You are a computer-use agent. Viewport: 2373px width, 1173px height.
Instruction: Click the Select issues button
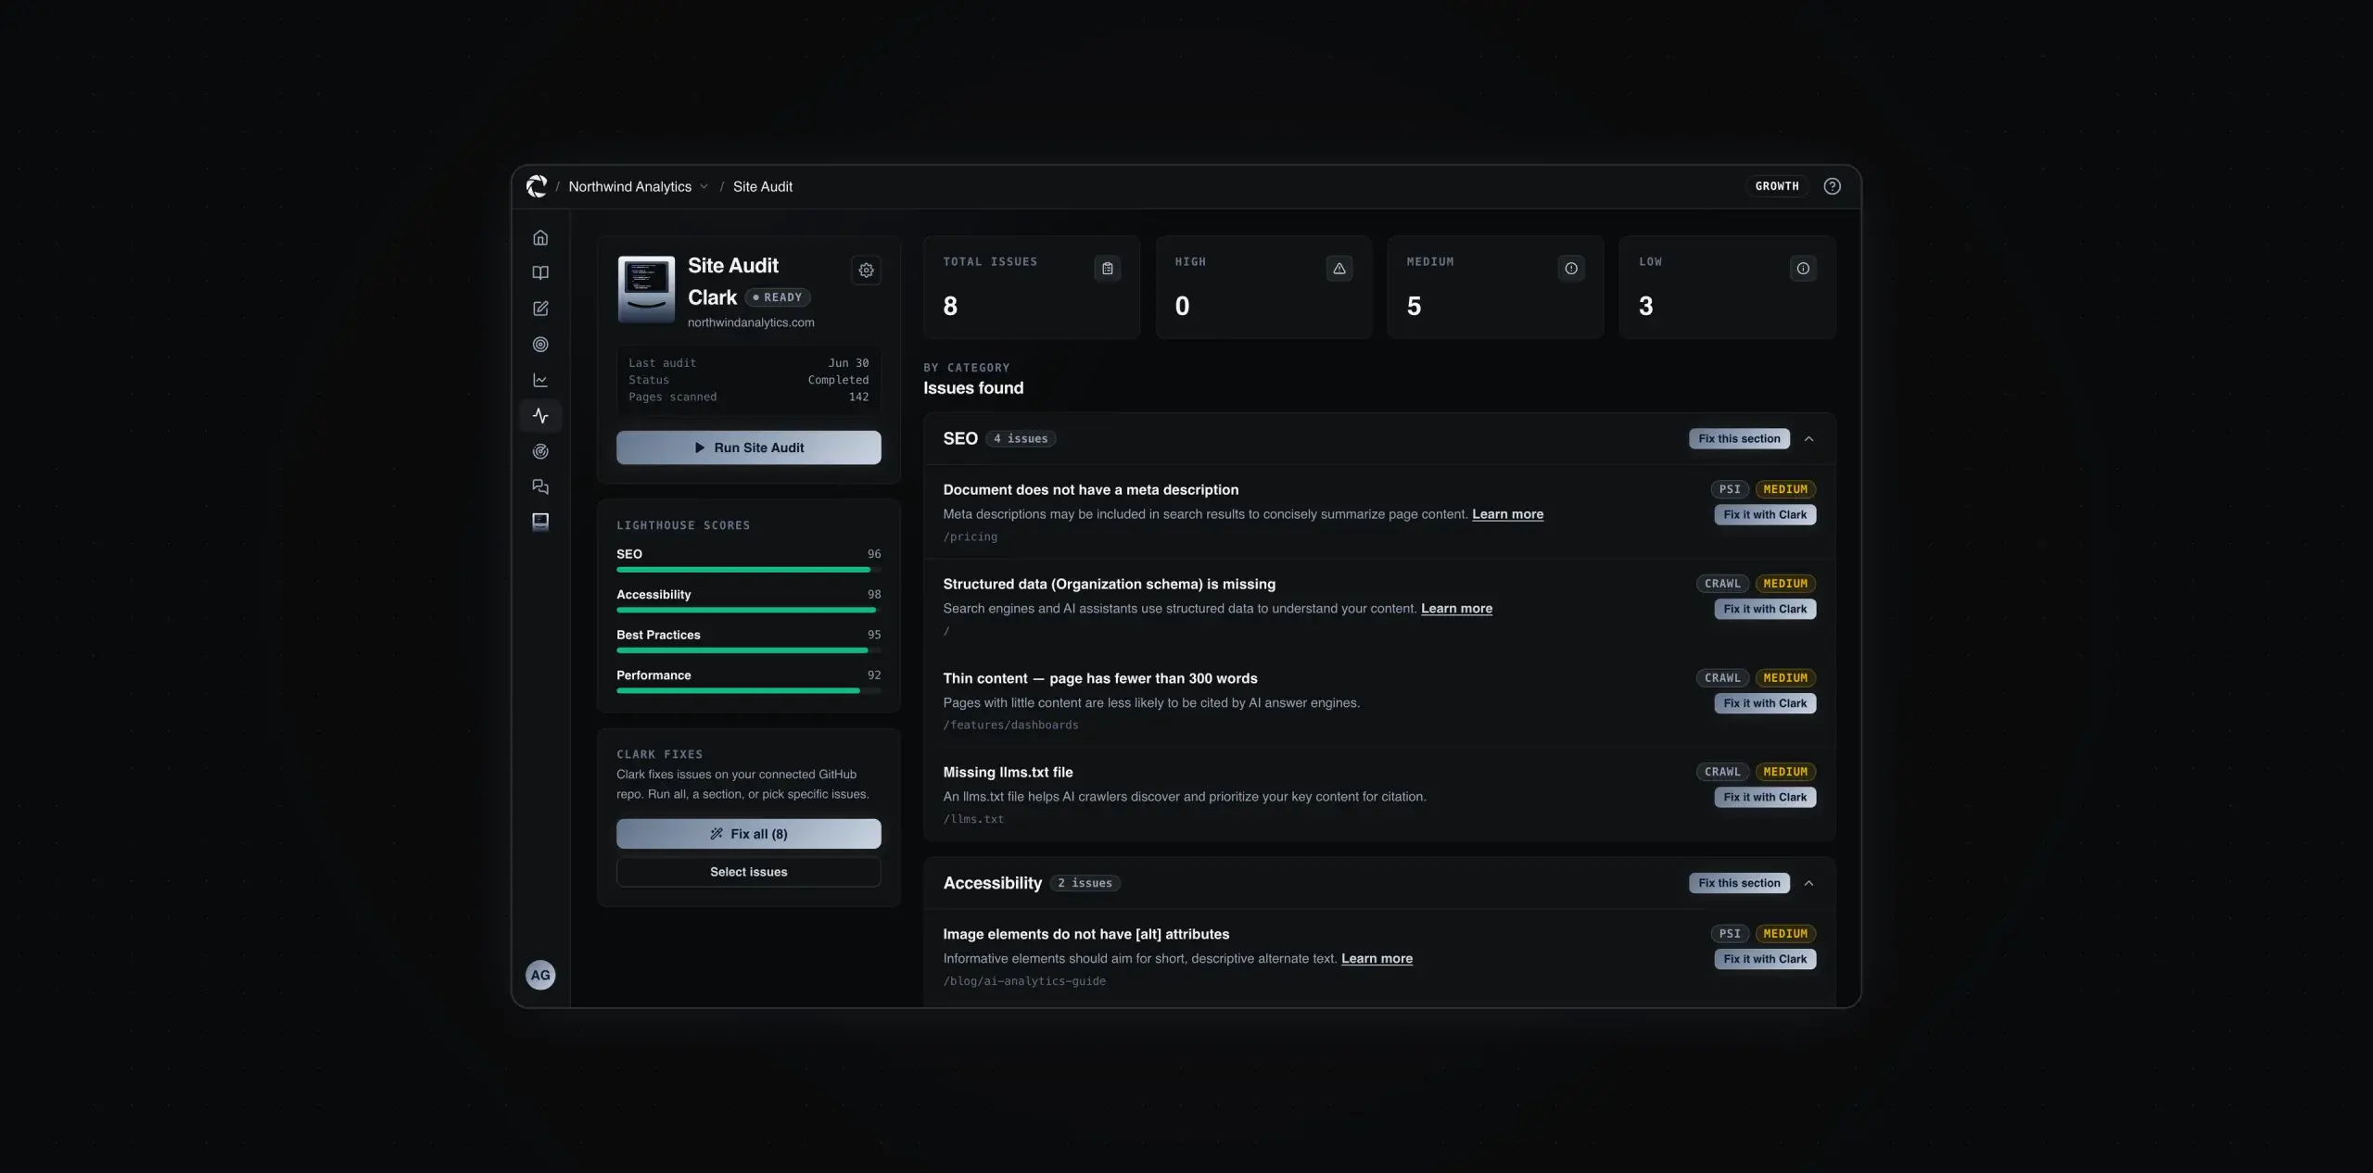click(749, 872)
